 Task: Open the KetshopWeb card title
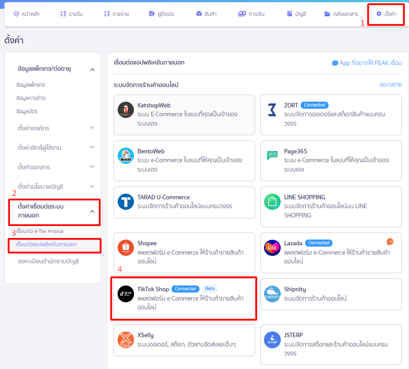coord(154,105)
